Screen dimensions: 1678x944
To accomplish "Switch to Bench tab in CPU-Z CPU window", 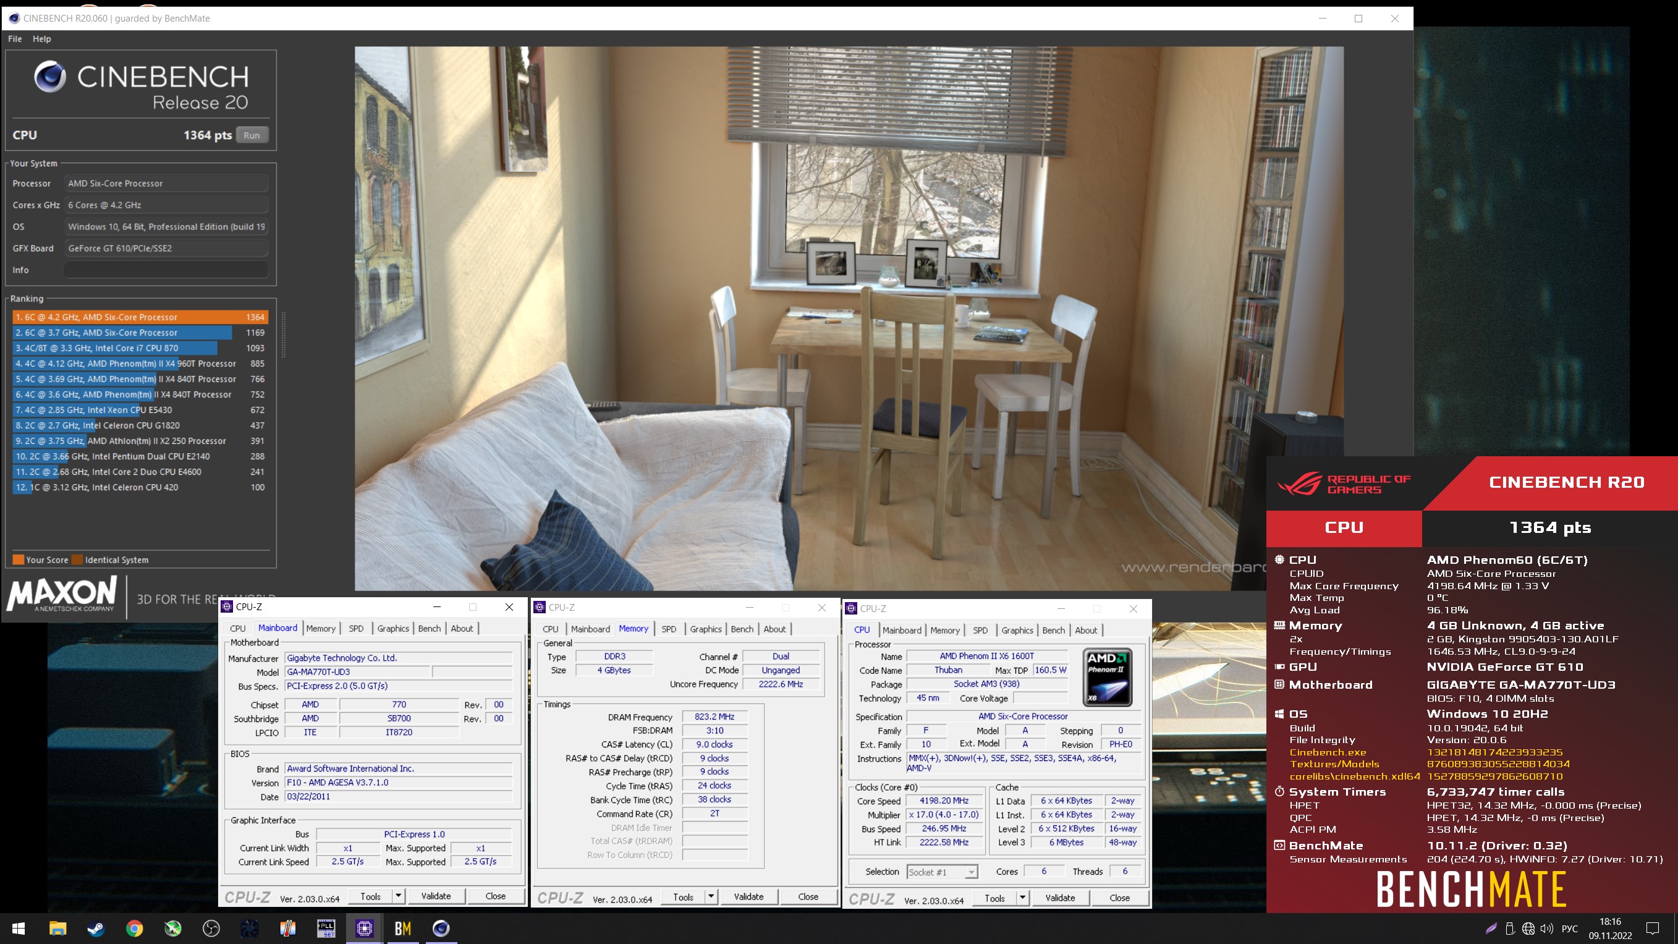I will click(1053, 630).
